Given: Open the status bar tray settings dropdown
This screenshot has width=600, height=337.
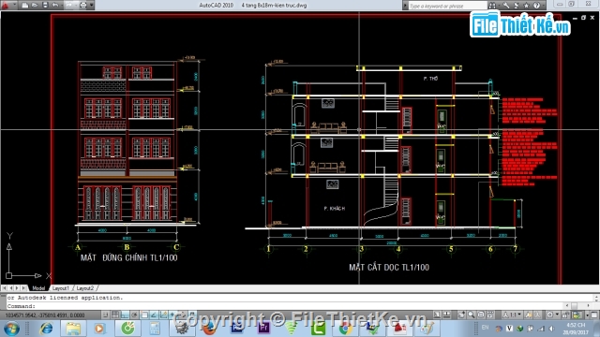Looking at the screenshot, I should point(588,315).
